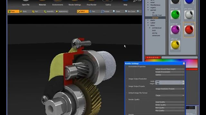The height and width of the screenshot is (115, 206).
Task: Expand the architectural subfolder
Action: click(150, 28)
